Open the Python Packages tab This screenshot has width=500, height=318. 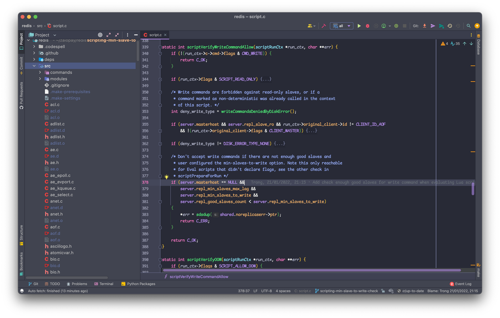point(138,284)
